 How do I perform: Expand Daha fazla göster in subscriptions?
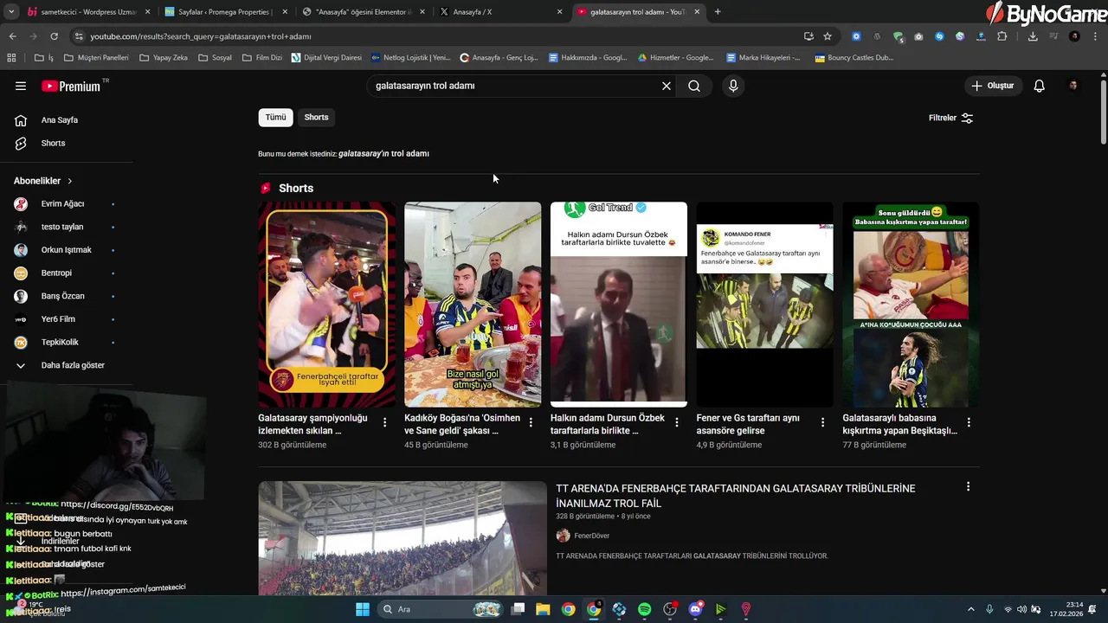click(x=73, y=365)
